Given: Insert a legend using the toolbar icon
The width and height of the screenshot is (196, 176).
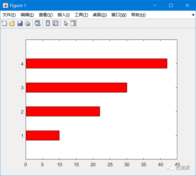Looking at the screenshot, I should 55,23.
